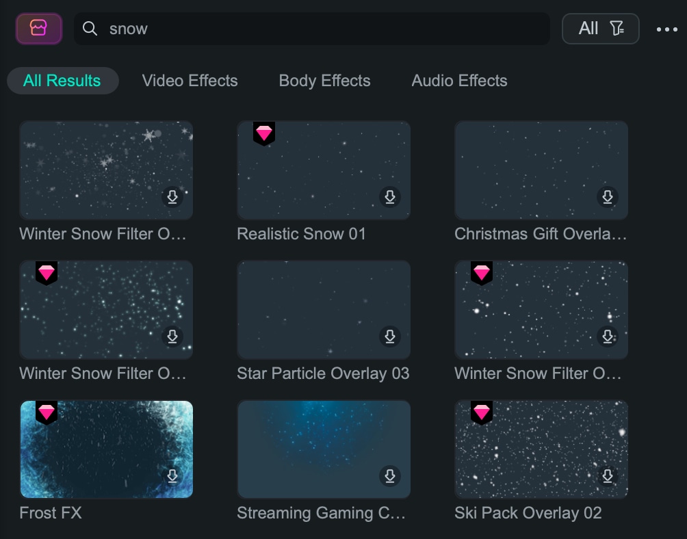This screenshot has width=687, height=539.
Task: Switch to the Video Effects tab
Action: 190,81
